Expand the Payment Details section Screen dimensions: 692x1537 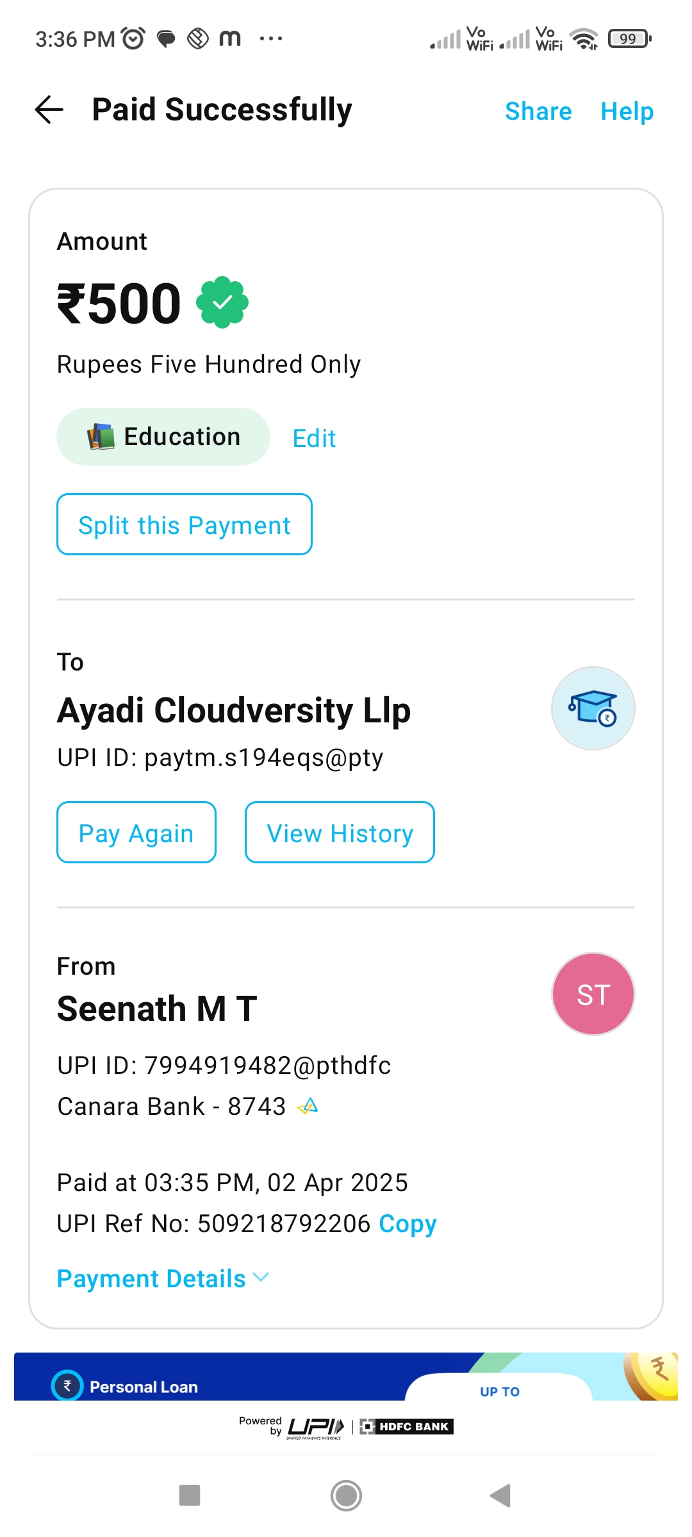163,1279
